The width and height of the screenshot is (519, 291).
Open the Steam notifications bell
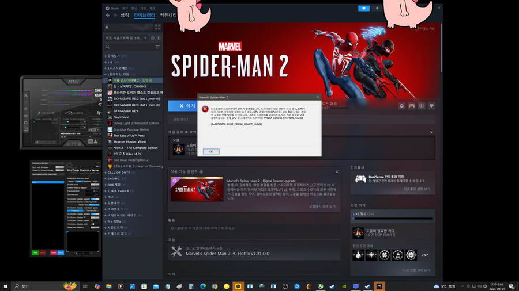tap(378, 8)
